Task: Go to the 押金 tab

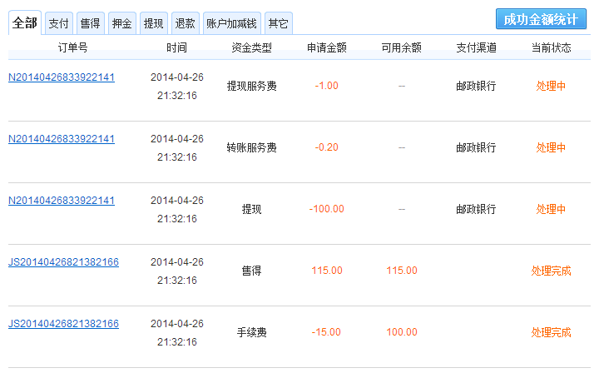Action: (x=121, y=23)
